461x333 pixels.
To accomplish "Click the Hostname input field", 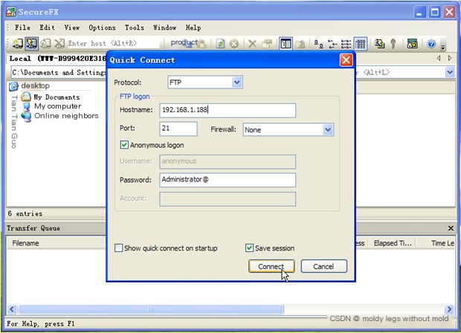I will click(228, 110).
